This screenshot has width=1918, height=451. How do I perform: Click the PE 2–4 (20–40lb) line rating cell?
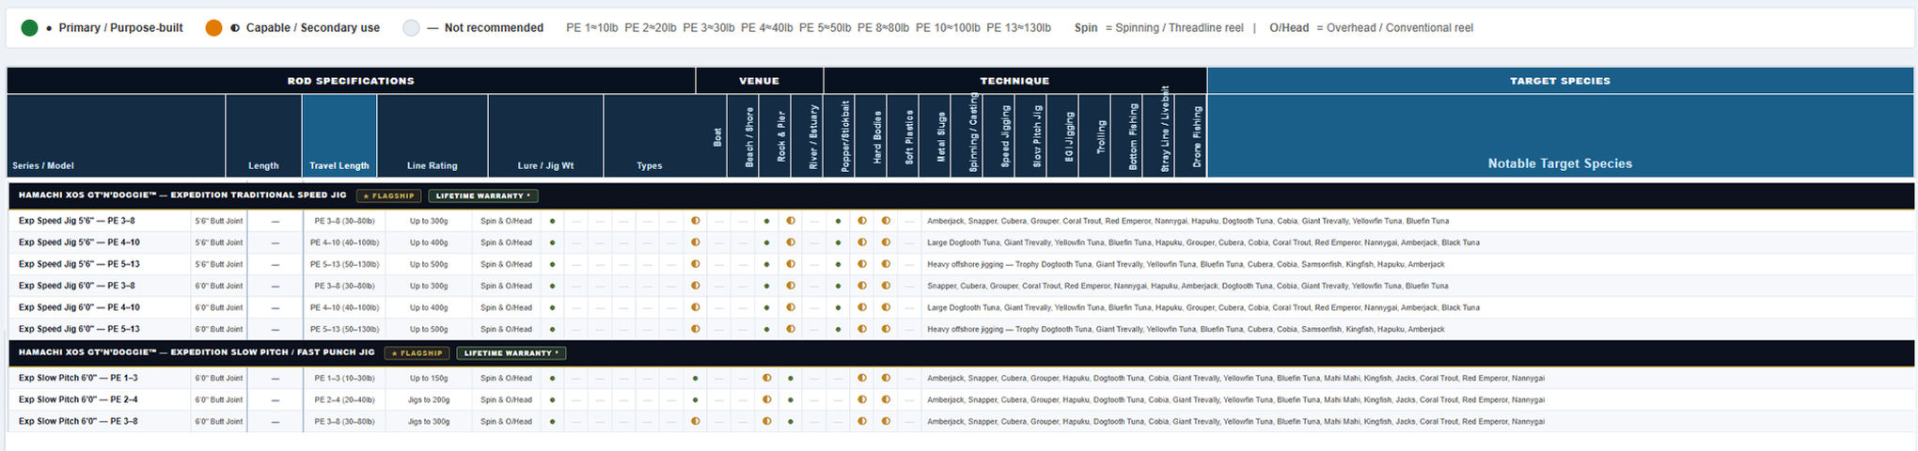click(x=344, y=399)
